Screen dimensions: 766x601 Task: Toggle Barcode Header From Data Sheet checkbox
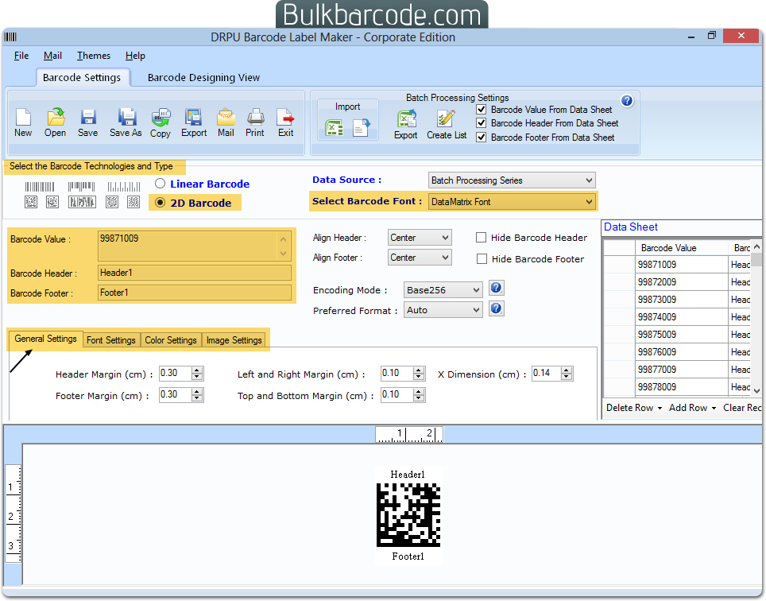point(482,123)
